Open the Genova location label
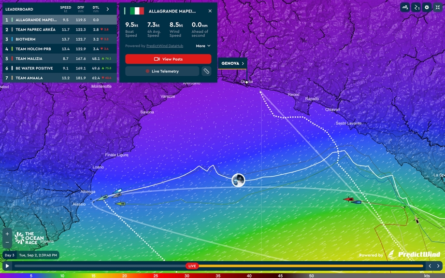The height and width of the screenshot is (278, 445). click(x=232, y=63)
